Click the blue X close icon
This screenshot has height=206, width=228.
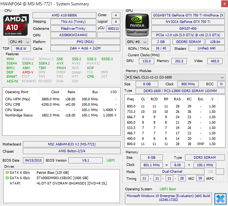[x=220, y=199]
